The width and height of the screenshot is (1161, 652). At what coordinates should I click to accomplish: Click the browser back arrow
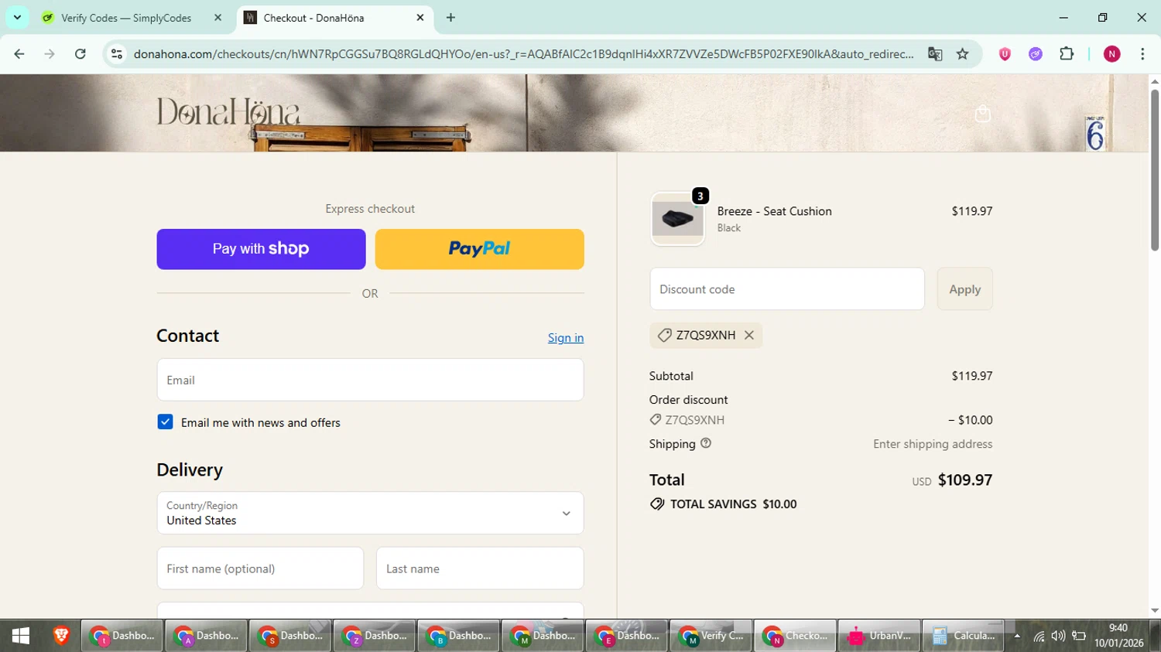tap(19, 54)
